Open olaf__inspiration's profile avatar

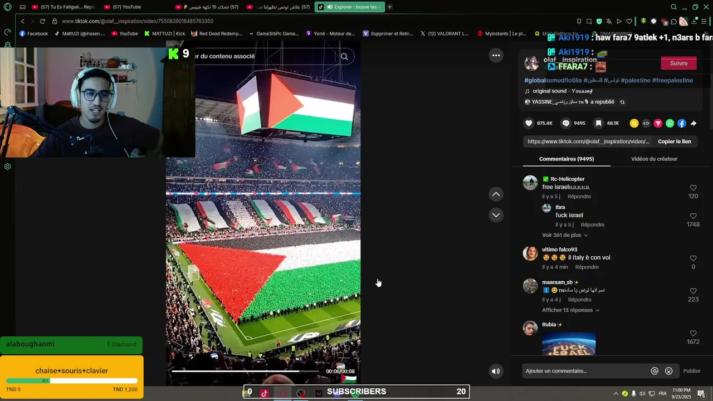click(x=532, y=63)
